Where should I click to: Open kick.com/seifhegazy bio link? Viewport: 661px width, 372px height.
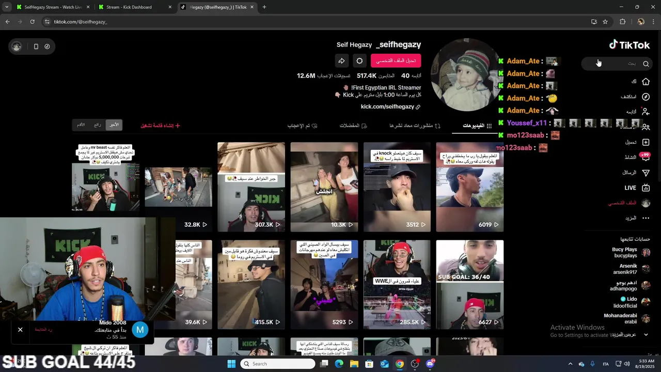(390, 106)
